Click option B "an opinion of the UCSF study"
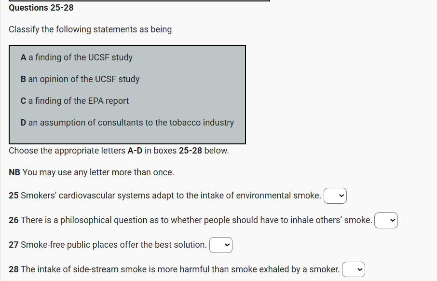The width and height of the screenshot is (437, 281). click(x=80, y=79)
